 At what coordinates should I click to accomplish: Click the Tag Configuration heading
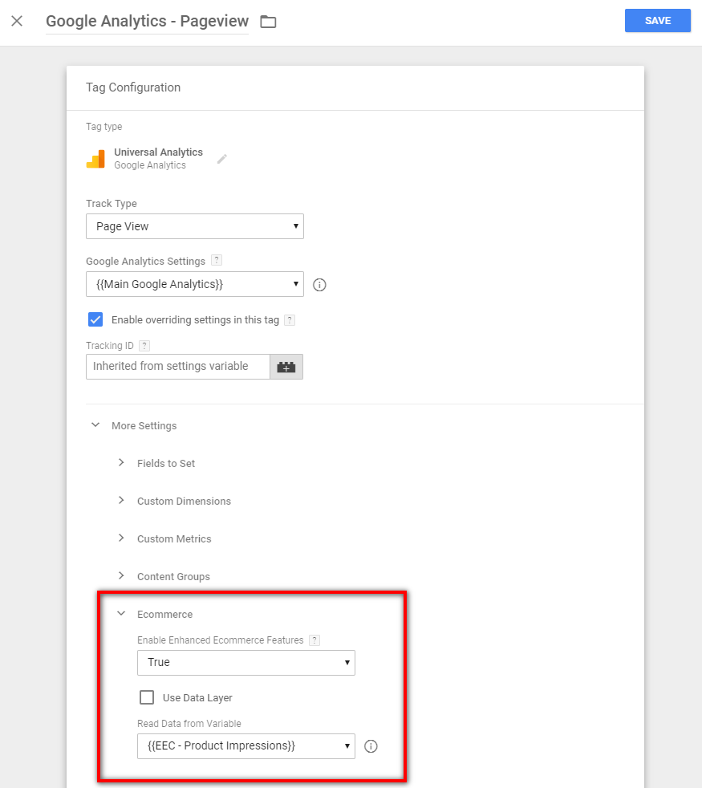[133, 87]
